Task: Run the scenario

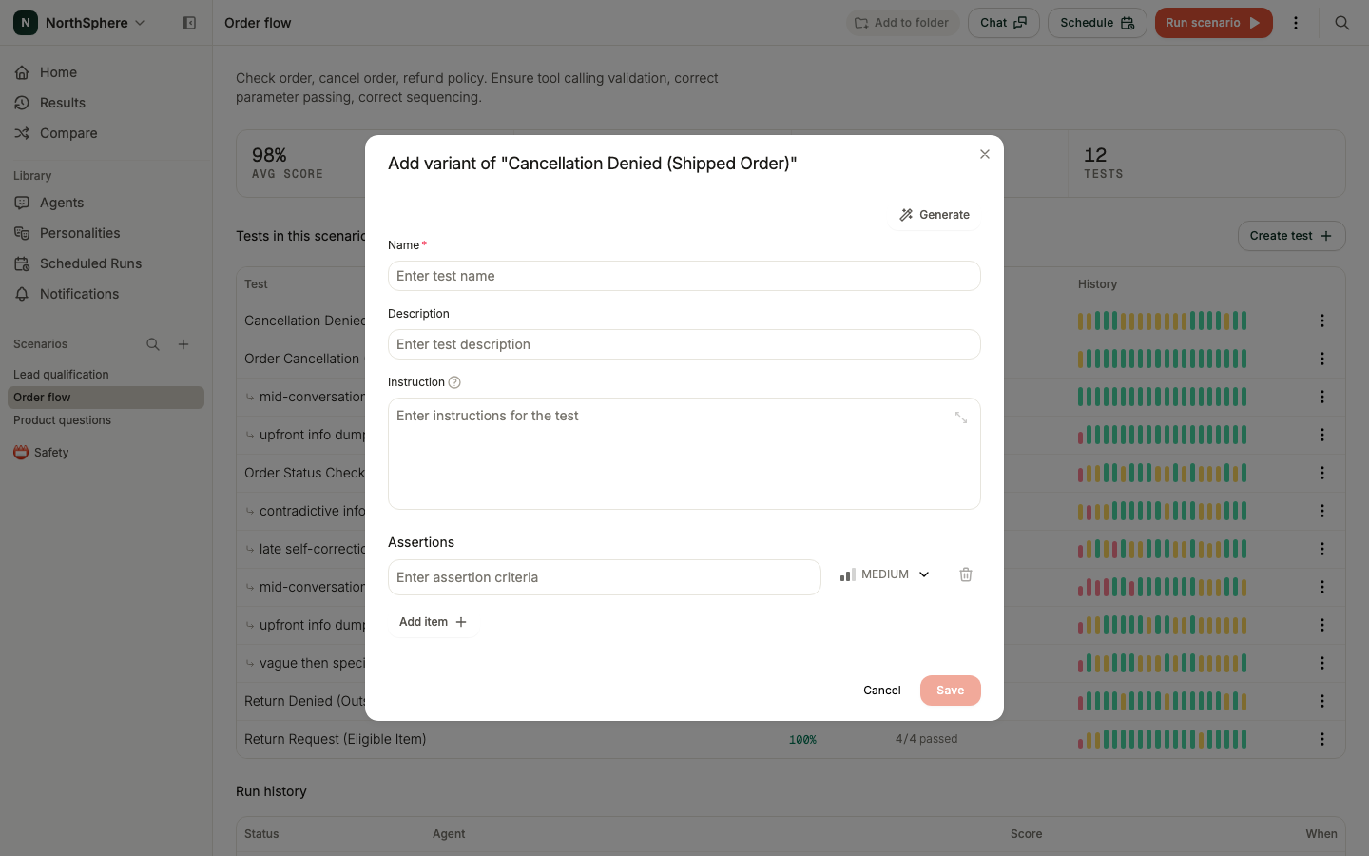Action: 1213,23
